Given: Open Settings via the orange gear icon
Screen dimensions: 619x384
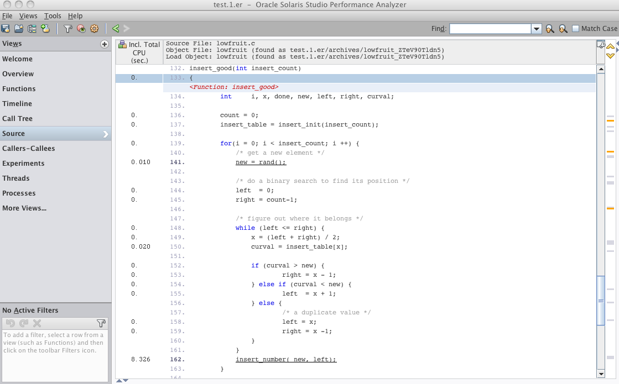Looking at the screenshot, I should tap(95, 28).
